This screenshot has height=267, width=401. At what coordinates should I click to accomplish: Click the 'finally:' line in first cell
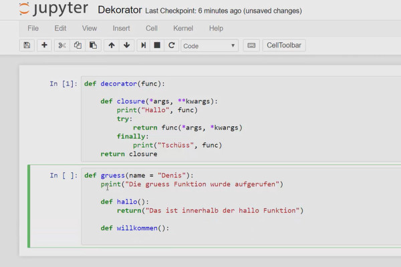(133, 136)
